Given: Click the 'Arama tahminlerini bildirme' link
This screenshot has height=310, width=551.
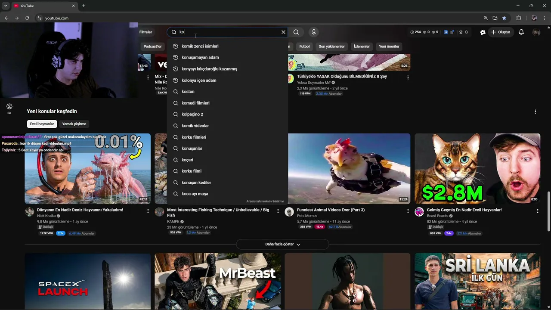Looking at the screenshot, I should (x=265, y=201).
